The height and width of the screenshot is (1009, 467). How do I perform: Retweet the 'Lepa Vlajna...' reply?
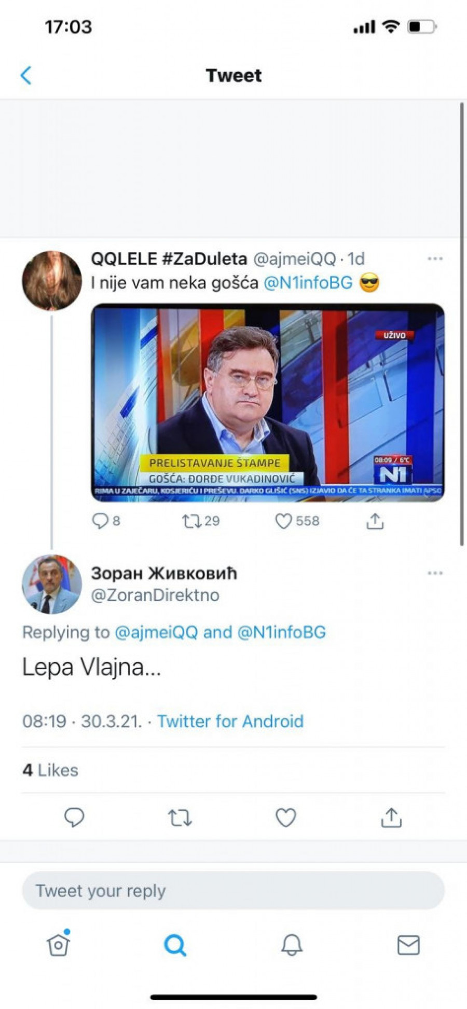pos(180,818)
